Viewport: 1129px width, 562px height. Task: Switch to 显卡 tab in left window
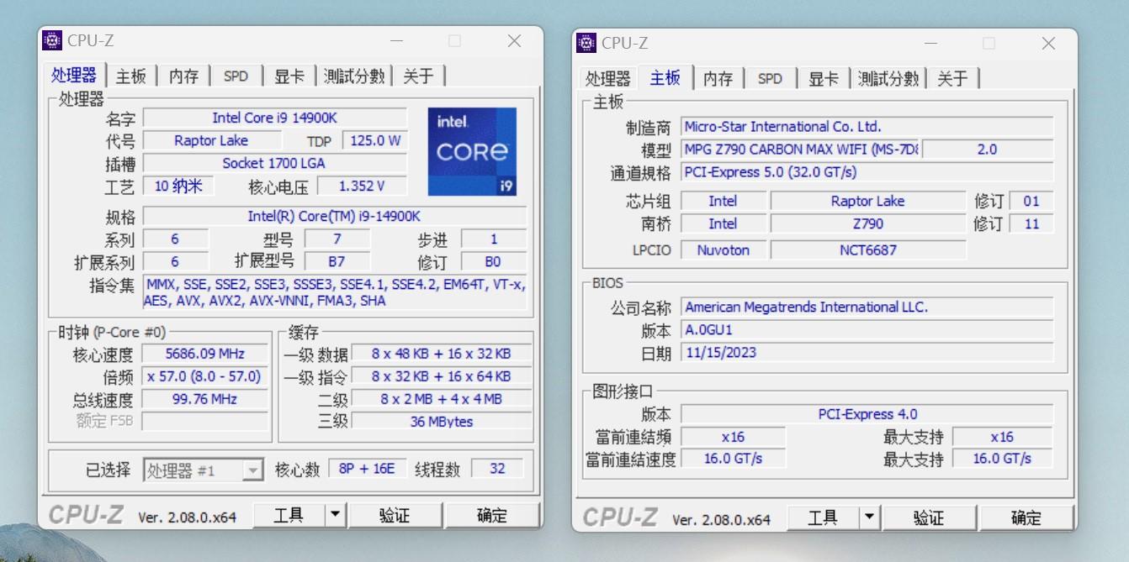click(289, 76)
